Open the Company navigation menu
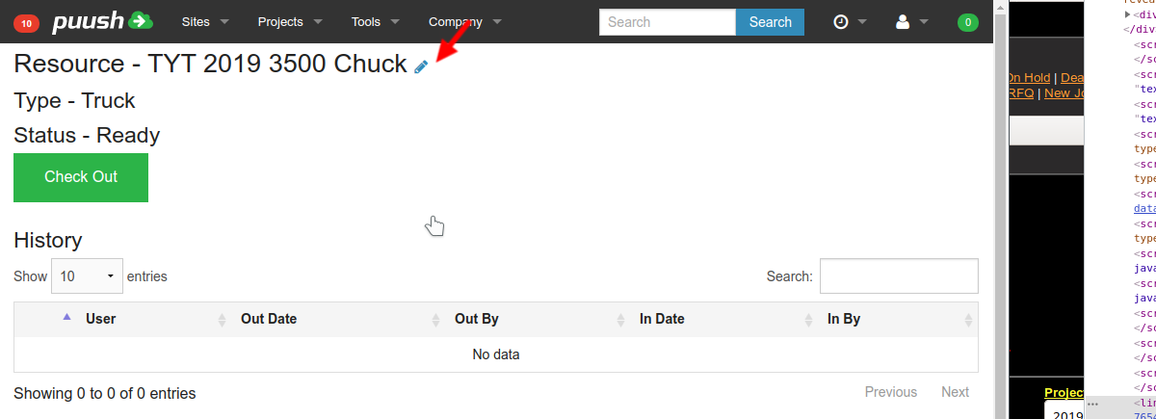This screenshot has width=1156, height=419. point(465,21)
